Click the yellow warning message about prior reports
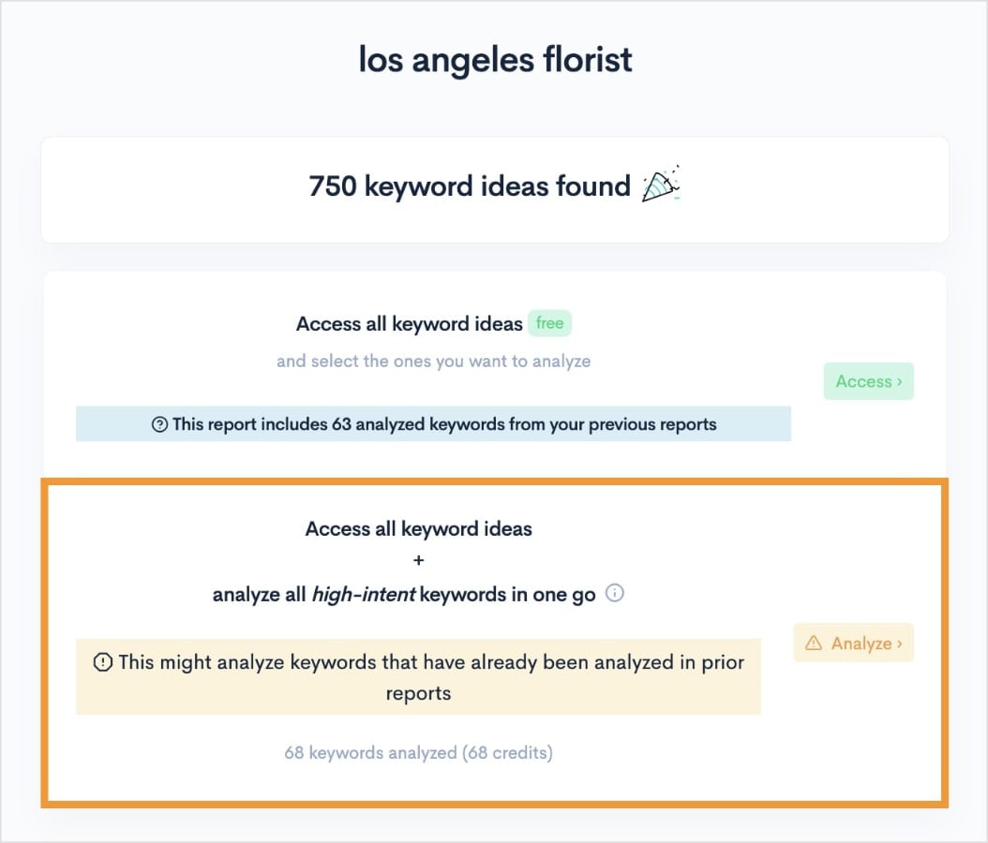The width and height of the screenshot is (988, 843). [x=418, y=675]
